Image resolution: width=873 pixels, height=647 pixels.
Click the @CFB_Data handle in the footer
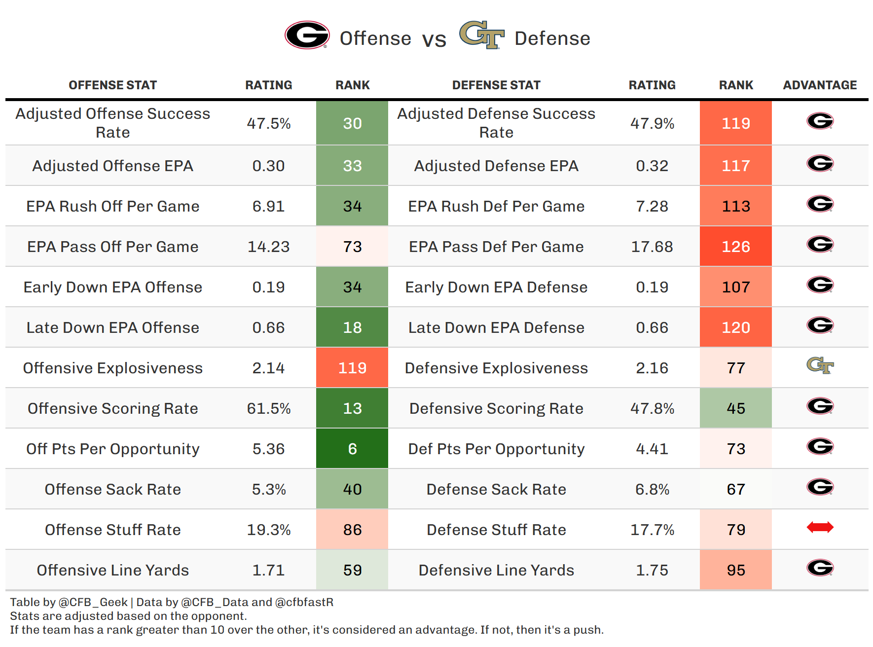(215, 602)
